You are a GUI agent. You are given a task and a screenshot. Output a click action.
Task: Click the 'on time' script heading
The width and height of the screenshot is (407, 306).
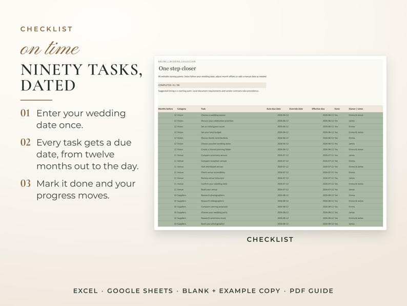50,48
